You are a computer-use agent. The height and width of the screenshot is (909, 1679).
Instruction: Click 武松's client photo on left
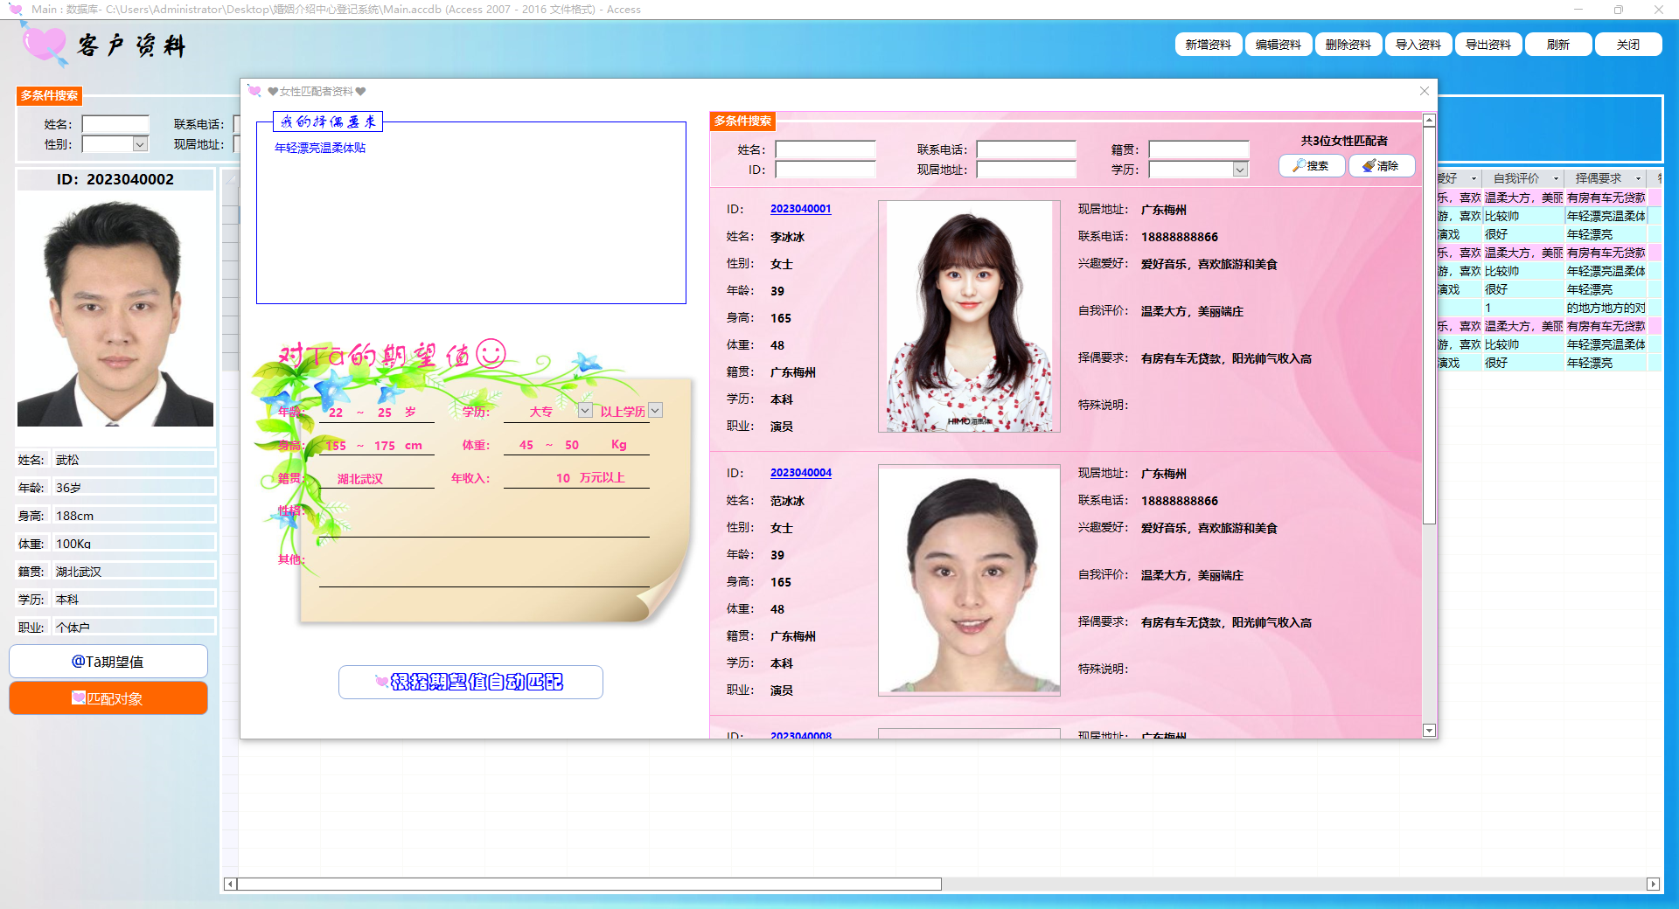115,311
